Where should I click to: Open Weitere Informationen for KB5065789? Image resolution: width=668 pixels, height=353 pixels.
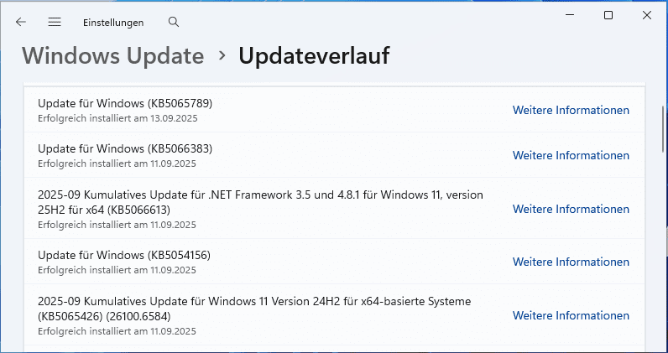click(x=571, y=110)
